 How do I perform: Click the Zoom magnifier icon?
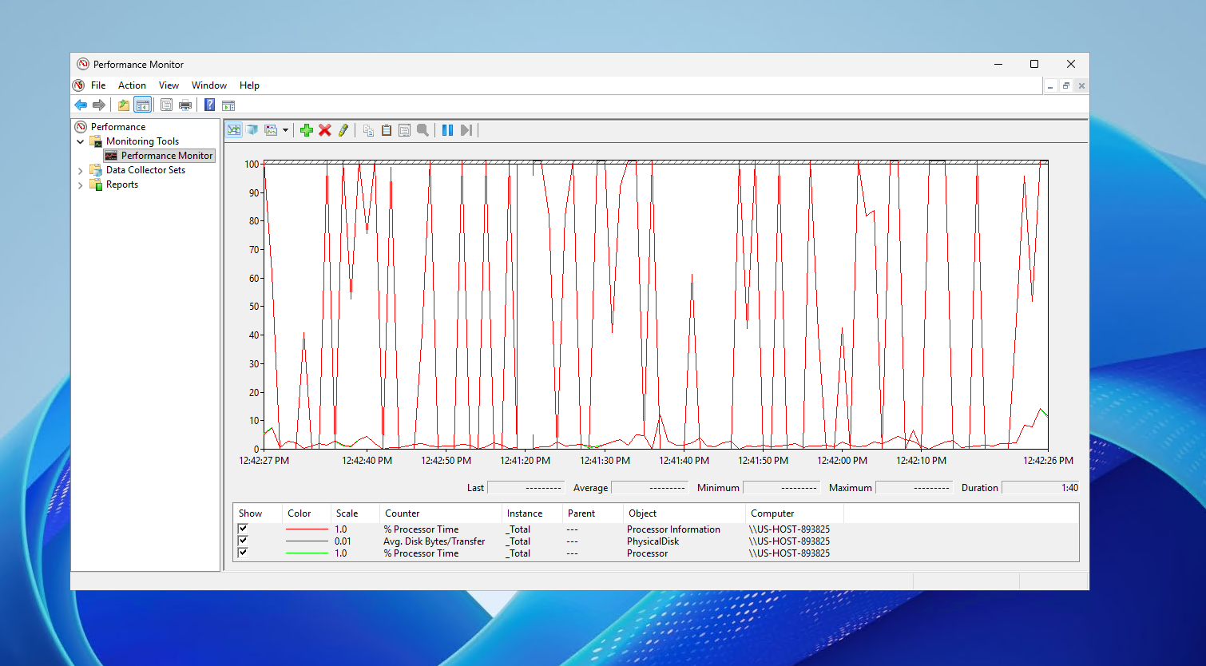[x=423, y=130]
